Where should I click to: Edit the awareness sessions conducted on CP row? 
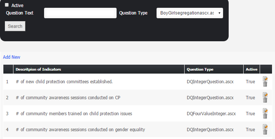pos(265,95)
